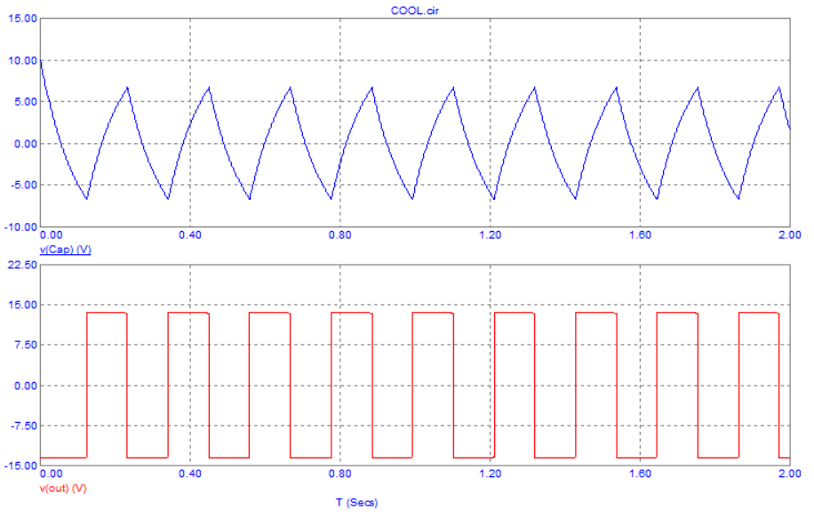
Task: Click the 5.00 y-axis value
Action: [x=26, y=102]
